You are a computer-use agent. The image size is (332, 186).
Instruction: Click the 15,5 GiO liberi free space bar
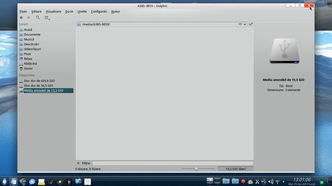(x=236, y=169)
